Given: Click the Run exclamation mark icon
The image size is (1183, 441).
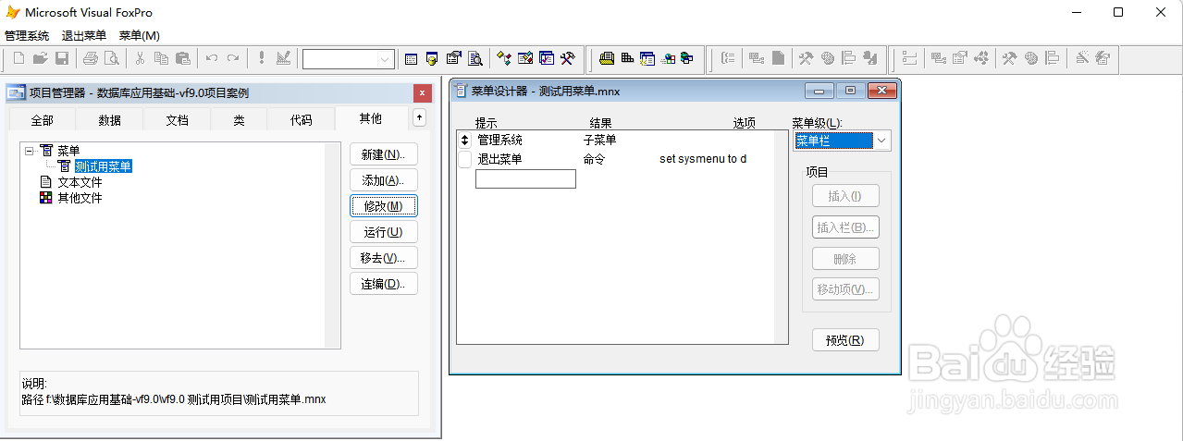Looking at the screenshot, I should [x=262, y=58].
